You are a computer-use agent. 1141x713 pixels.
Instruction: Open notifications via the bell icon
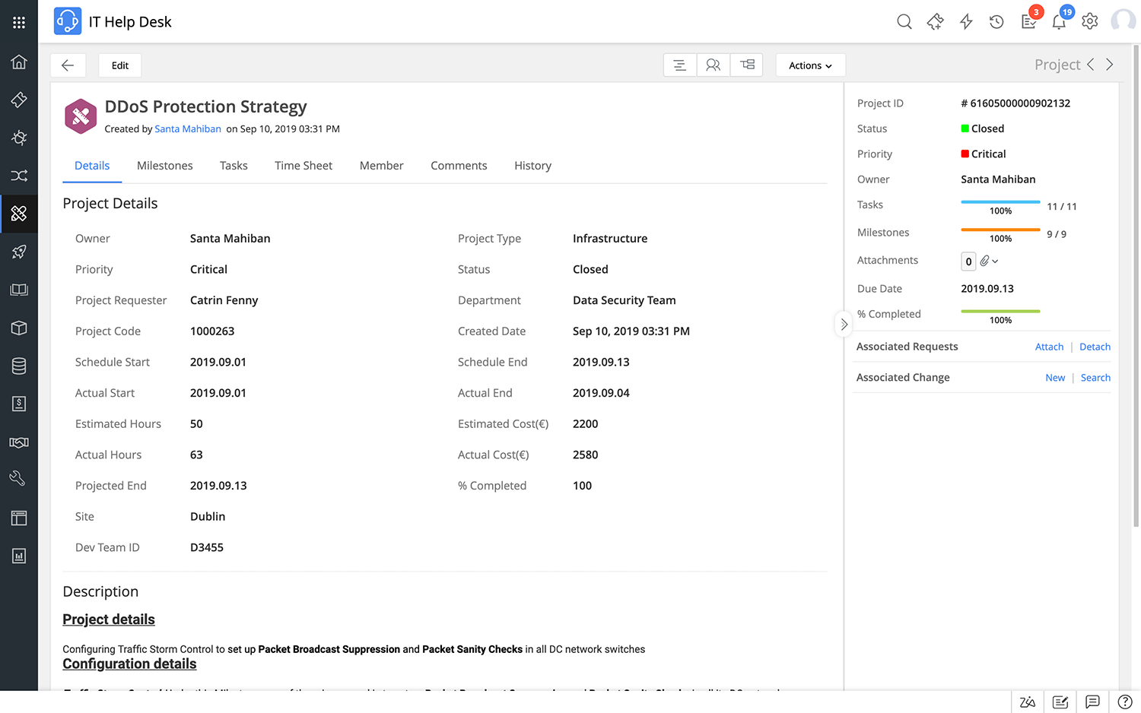1059,21
